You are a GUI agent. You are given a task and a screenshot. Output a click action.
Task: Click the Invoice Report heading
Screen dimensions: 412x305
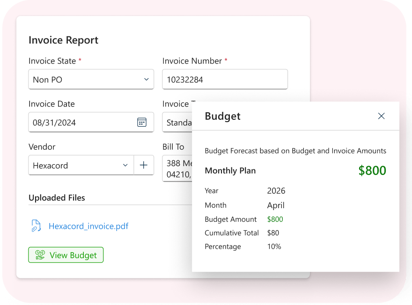[x=63, y=40]
